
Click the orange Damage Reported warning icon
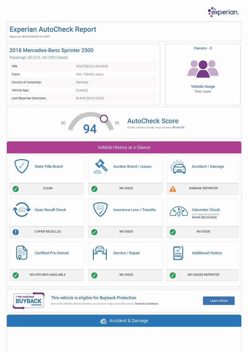click(173, 189)
